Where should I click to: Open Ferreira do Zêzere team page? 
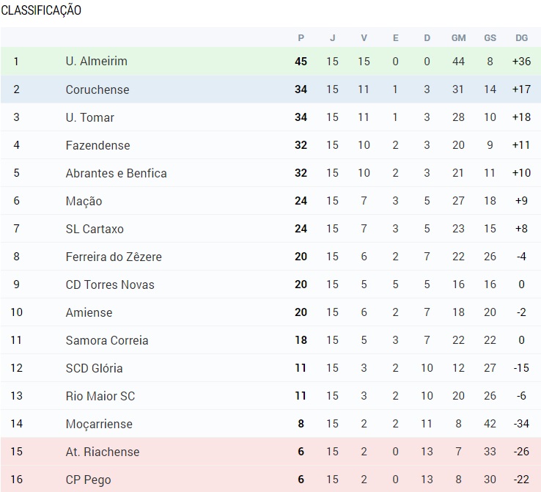(114, 257)
